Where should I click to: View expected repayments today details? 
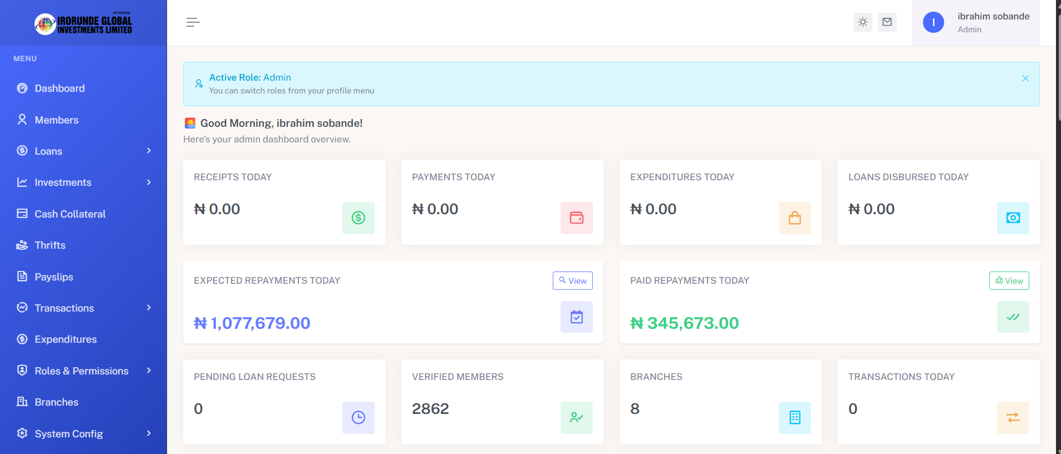pos(572,281)
